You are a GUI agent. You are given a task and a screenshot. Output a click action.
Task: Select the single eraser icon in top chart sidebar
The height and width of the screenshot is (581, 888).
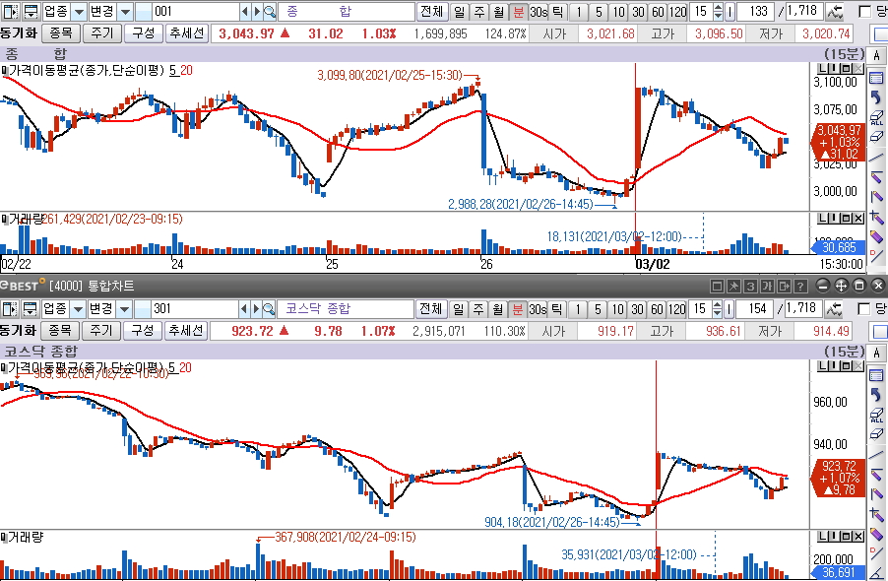[x=876, y=137]
